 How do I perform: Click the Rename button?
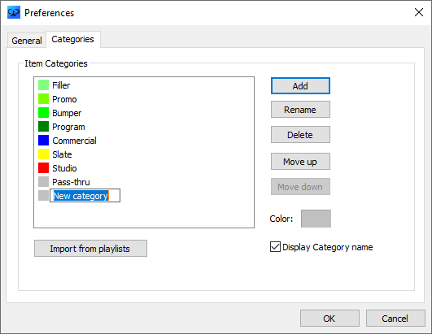[x=300, y=110]
